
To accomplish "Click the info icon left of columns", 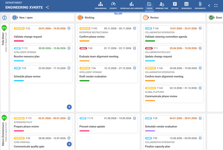I will (x=4, y=18).
